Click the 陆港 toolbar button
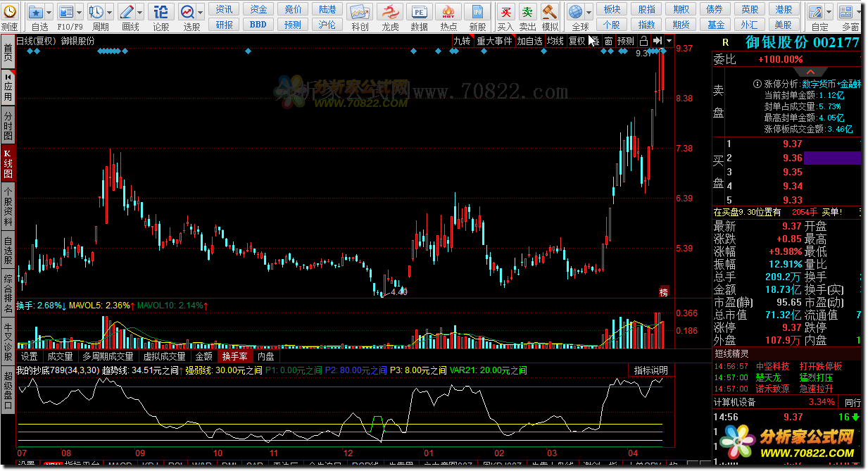 (327, 9)
